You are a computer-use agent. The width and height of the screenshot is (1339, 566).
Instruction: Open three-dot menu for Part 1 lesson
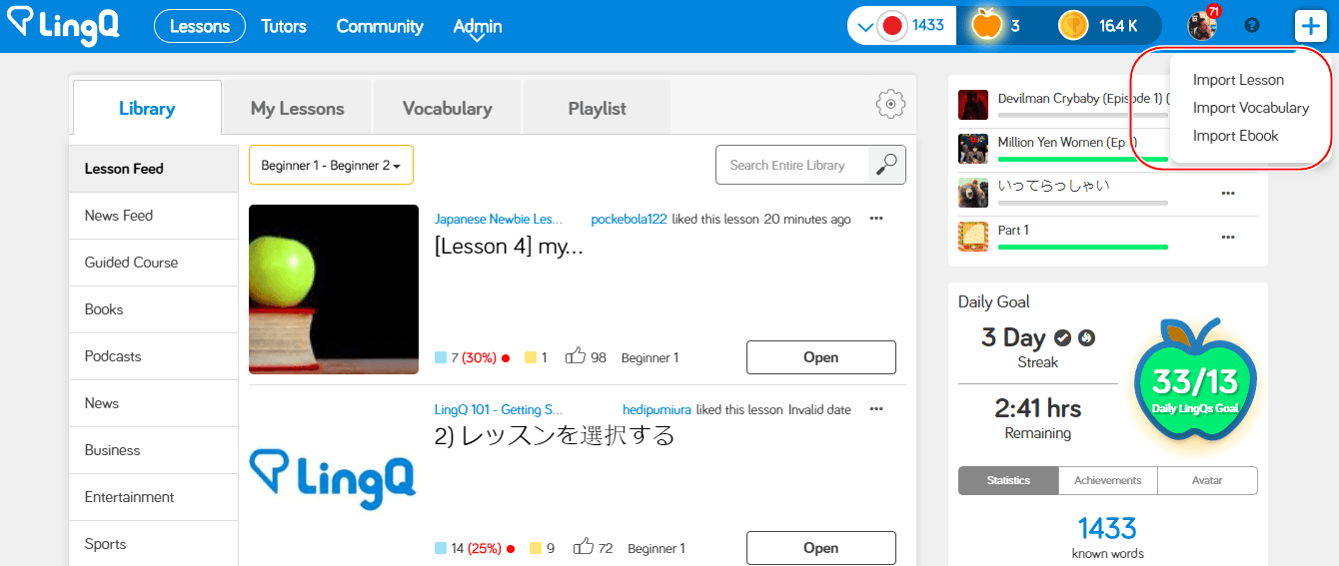click(x=1228, y=237)
